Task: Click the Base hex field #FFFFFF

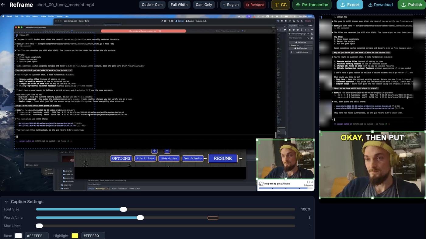Action: 37,236
